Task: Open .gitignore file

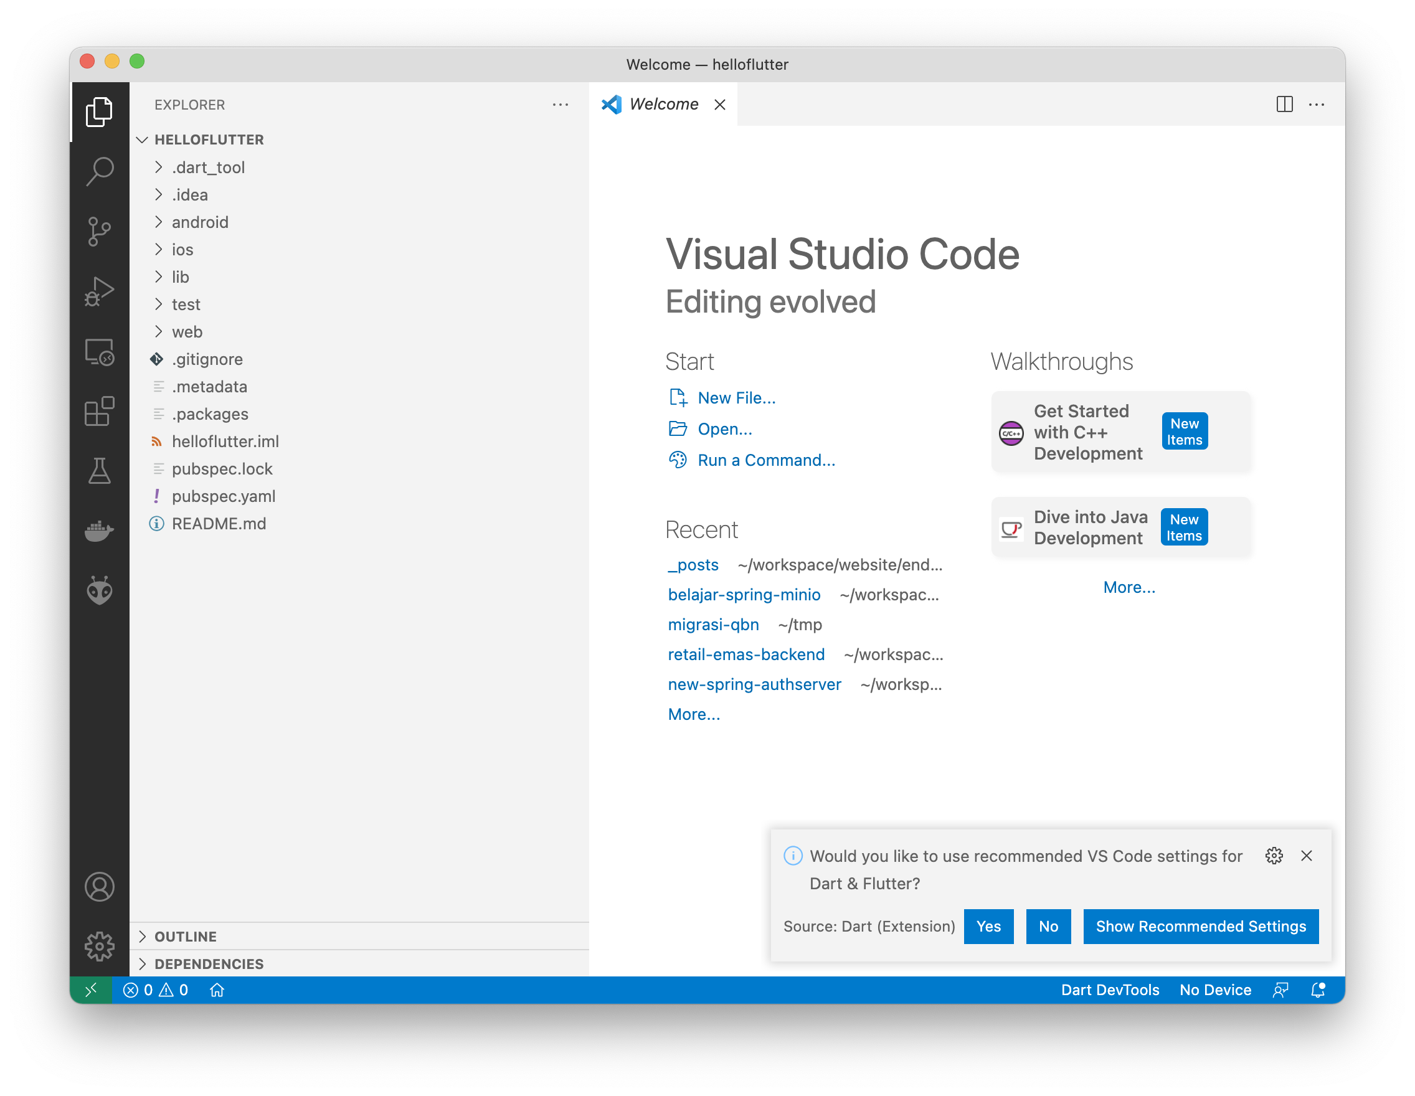Action: pyautogui.click(x=359, y=359)
